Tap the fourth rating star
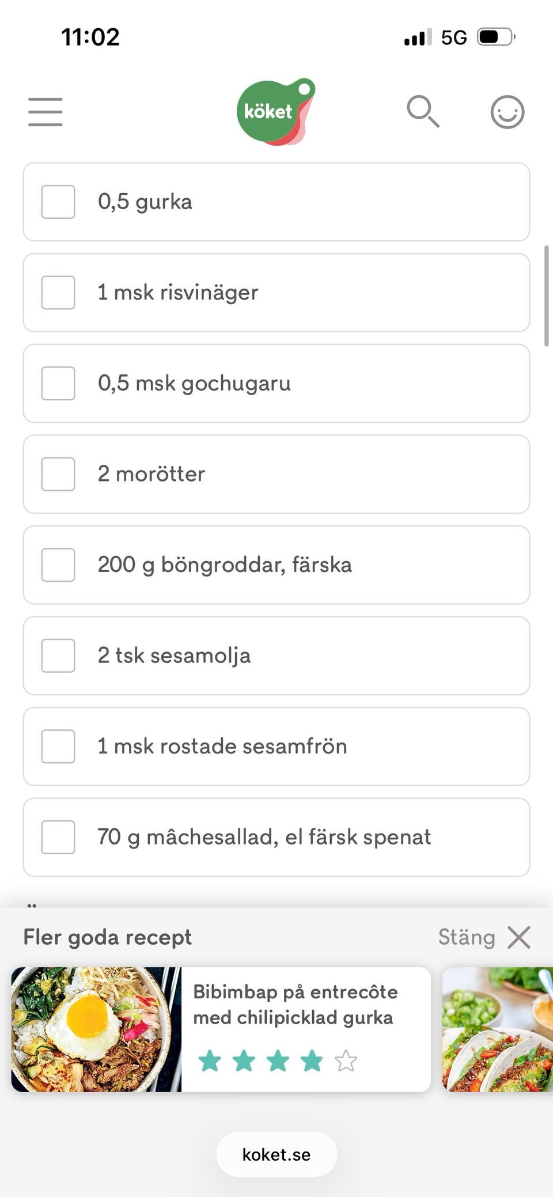Screen dimensions: 553x1197 [x=312, y=1060]
